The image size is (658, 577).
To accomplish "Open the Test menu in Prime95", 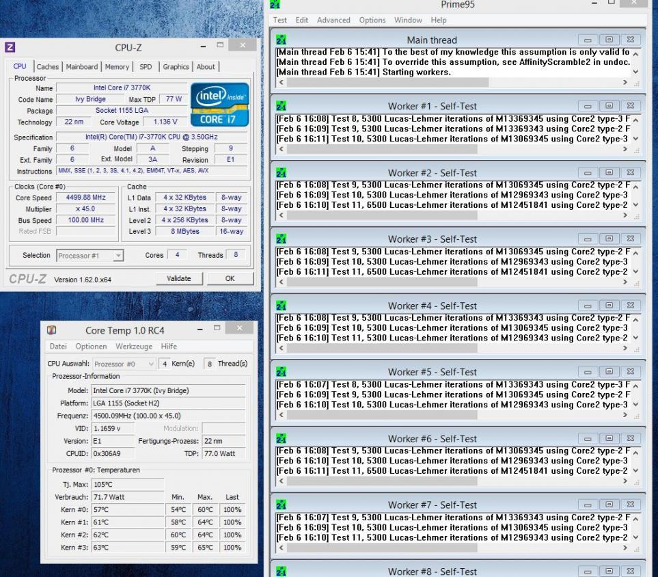I will (x=280, y=20).
